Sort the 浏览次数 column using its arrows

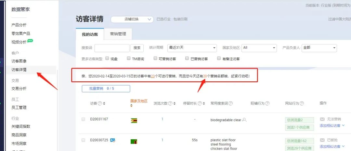[x=175, y=103]
